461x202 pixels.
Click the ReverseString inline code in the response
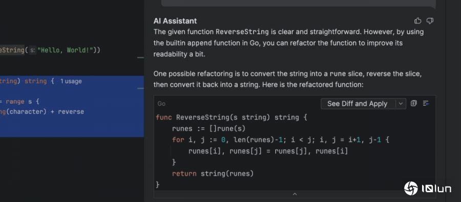(242, 32)
